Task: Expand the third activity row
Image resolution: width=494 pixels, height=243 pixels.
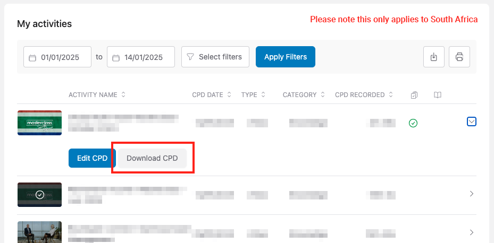Action: coord(471,232)
